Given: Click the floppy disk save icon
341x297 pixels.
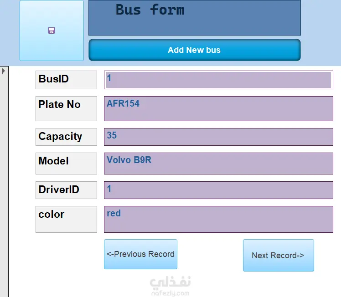Looking at the screenshot, I should click(x=52, y=31).
